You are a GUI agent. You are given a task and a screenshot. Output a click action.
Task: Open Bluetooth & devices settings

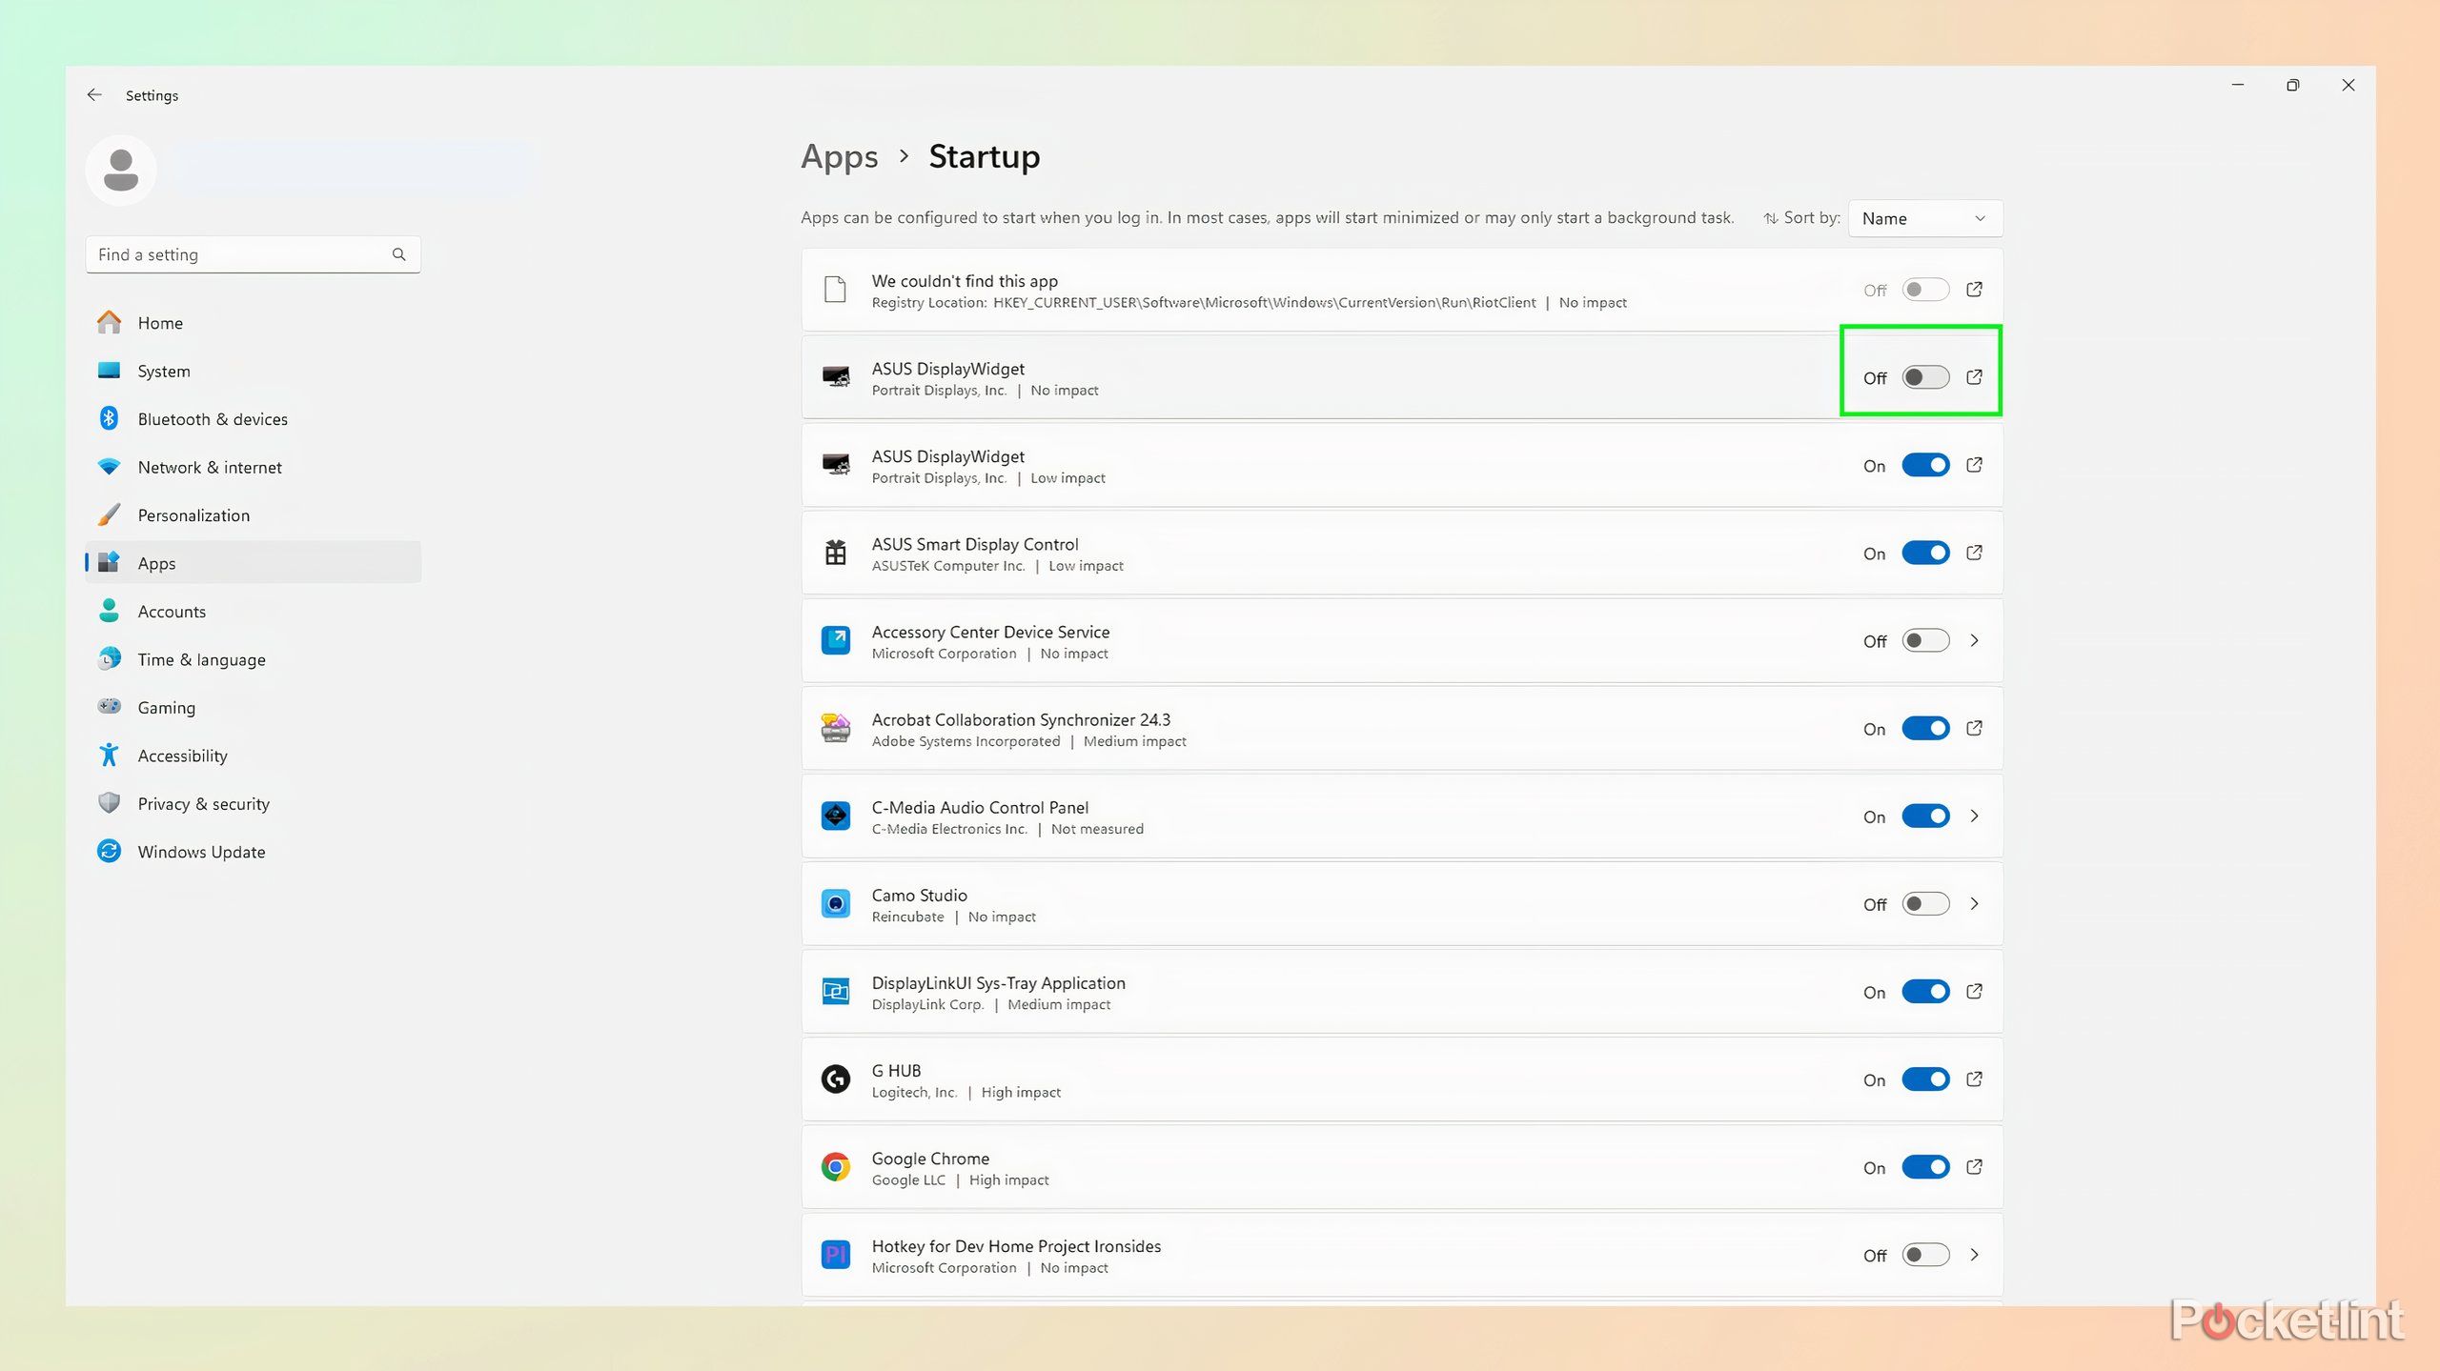tap(212, 419)
